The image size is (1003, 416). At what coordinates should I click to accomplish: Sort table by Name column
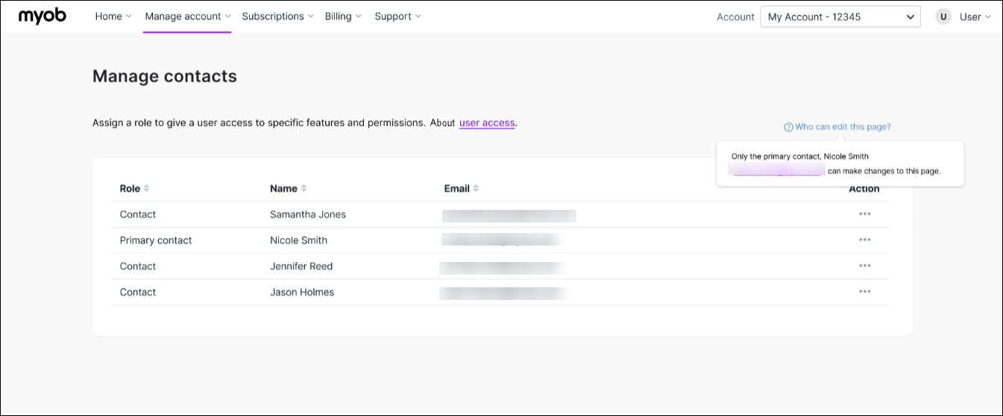click(289, 188)
